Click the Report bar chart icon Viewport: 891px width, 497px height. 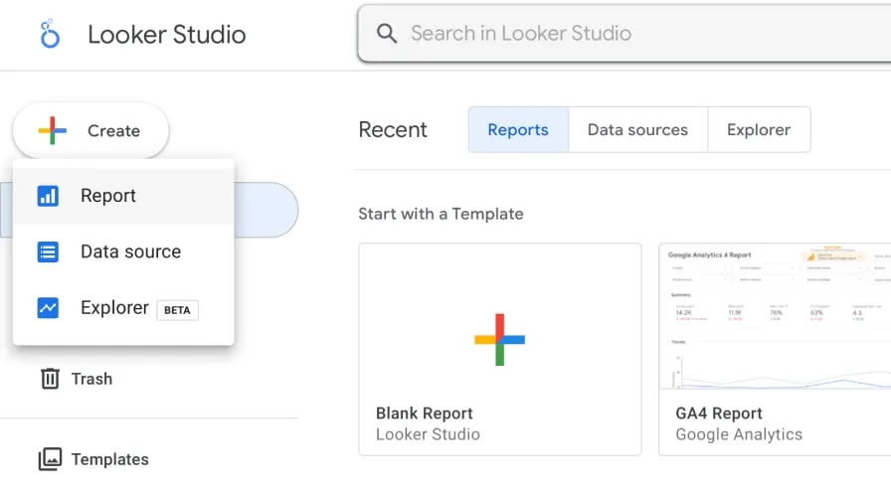pos(48,196)
